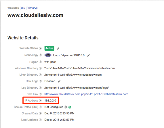Open the websitetestlink.com test link
The height and width of the screenshot is (128, 164).
click(86, 94)
